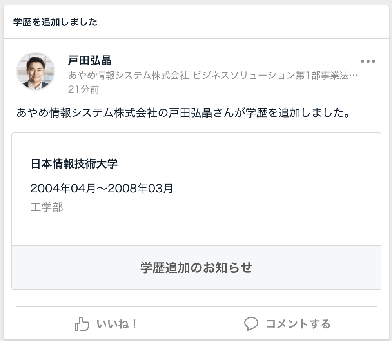This screenshot has width=392, height=341.
Task: Click the 21分前 timestamp
Action: 83,90
